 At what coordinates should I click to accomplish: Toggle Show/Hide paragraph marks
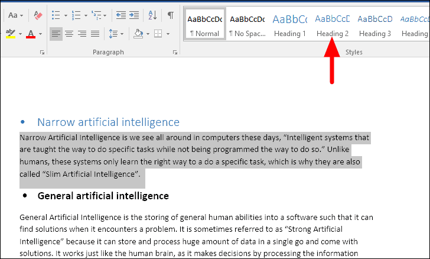[171, 15]
